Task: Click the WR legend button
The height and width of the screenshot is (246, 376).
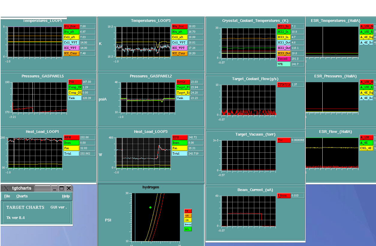Action: tap(284, 64)
